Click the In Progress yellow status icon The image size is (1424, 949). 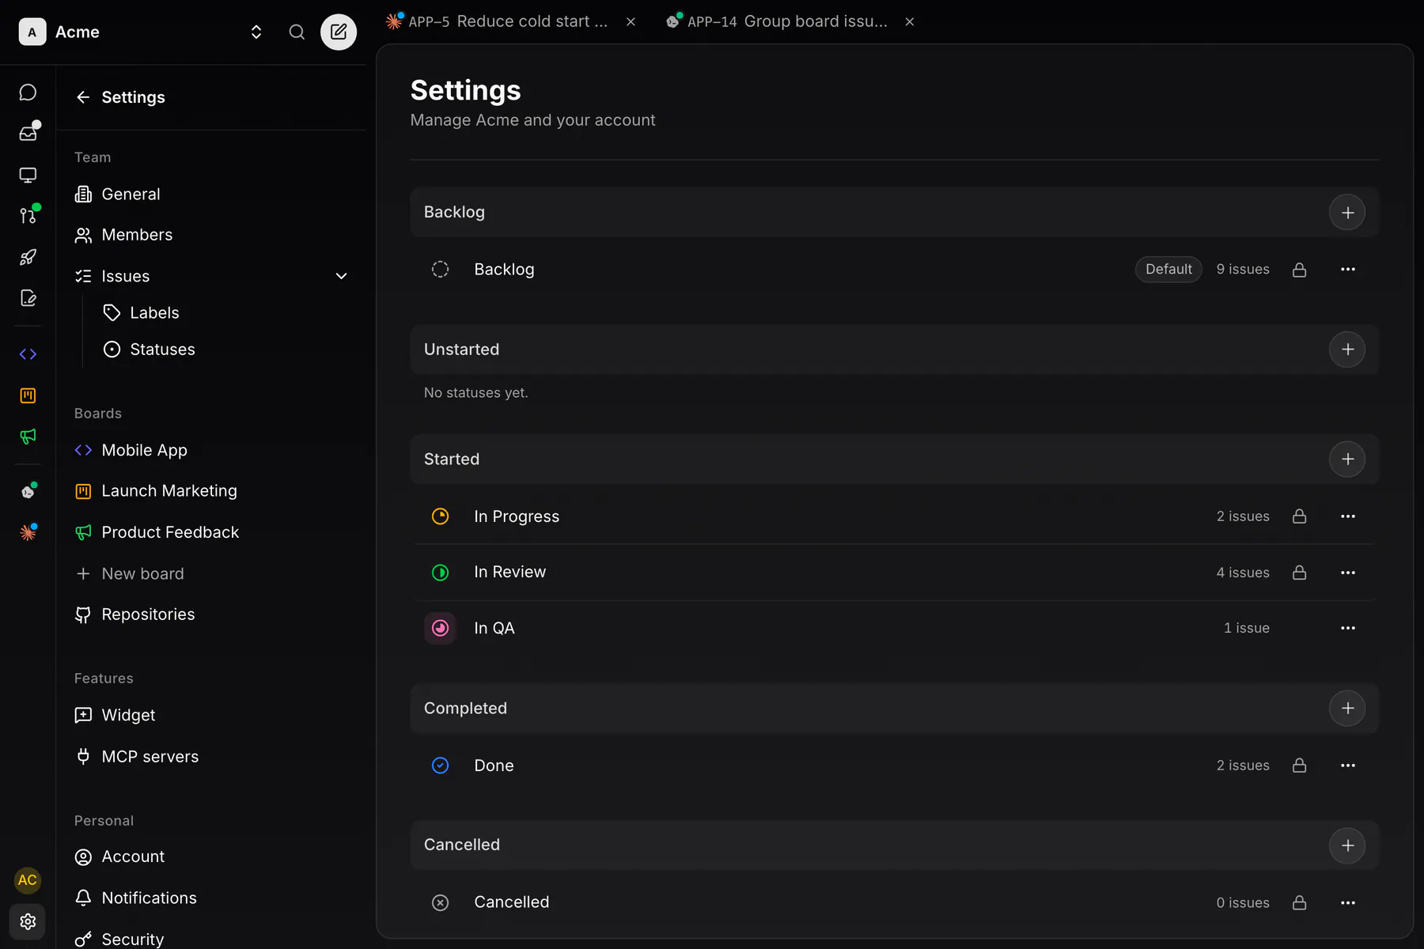(440, 516)
